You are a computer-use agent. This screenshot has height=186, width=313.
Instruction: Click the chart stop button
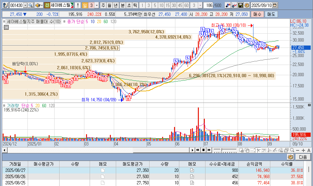click(203, 150)
